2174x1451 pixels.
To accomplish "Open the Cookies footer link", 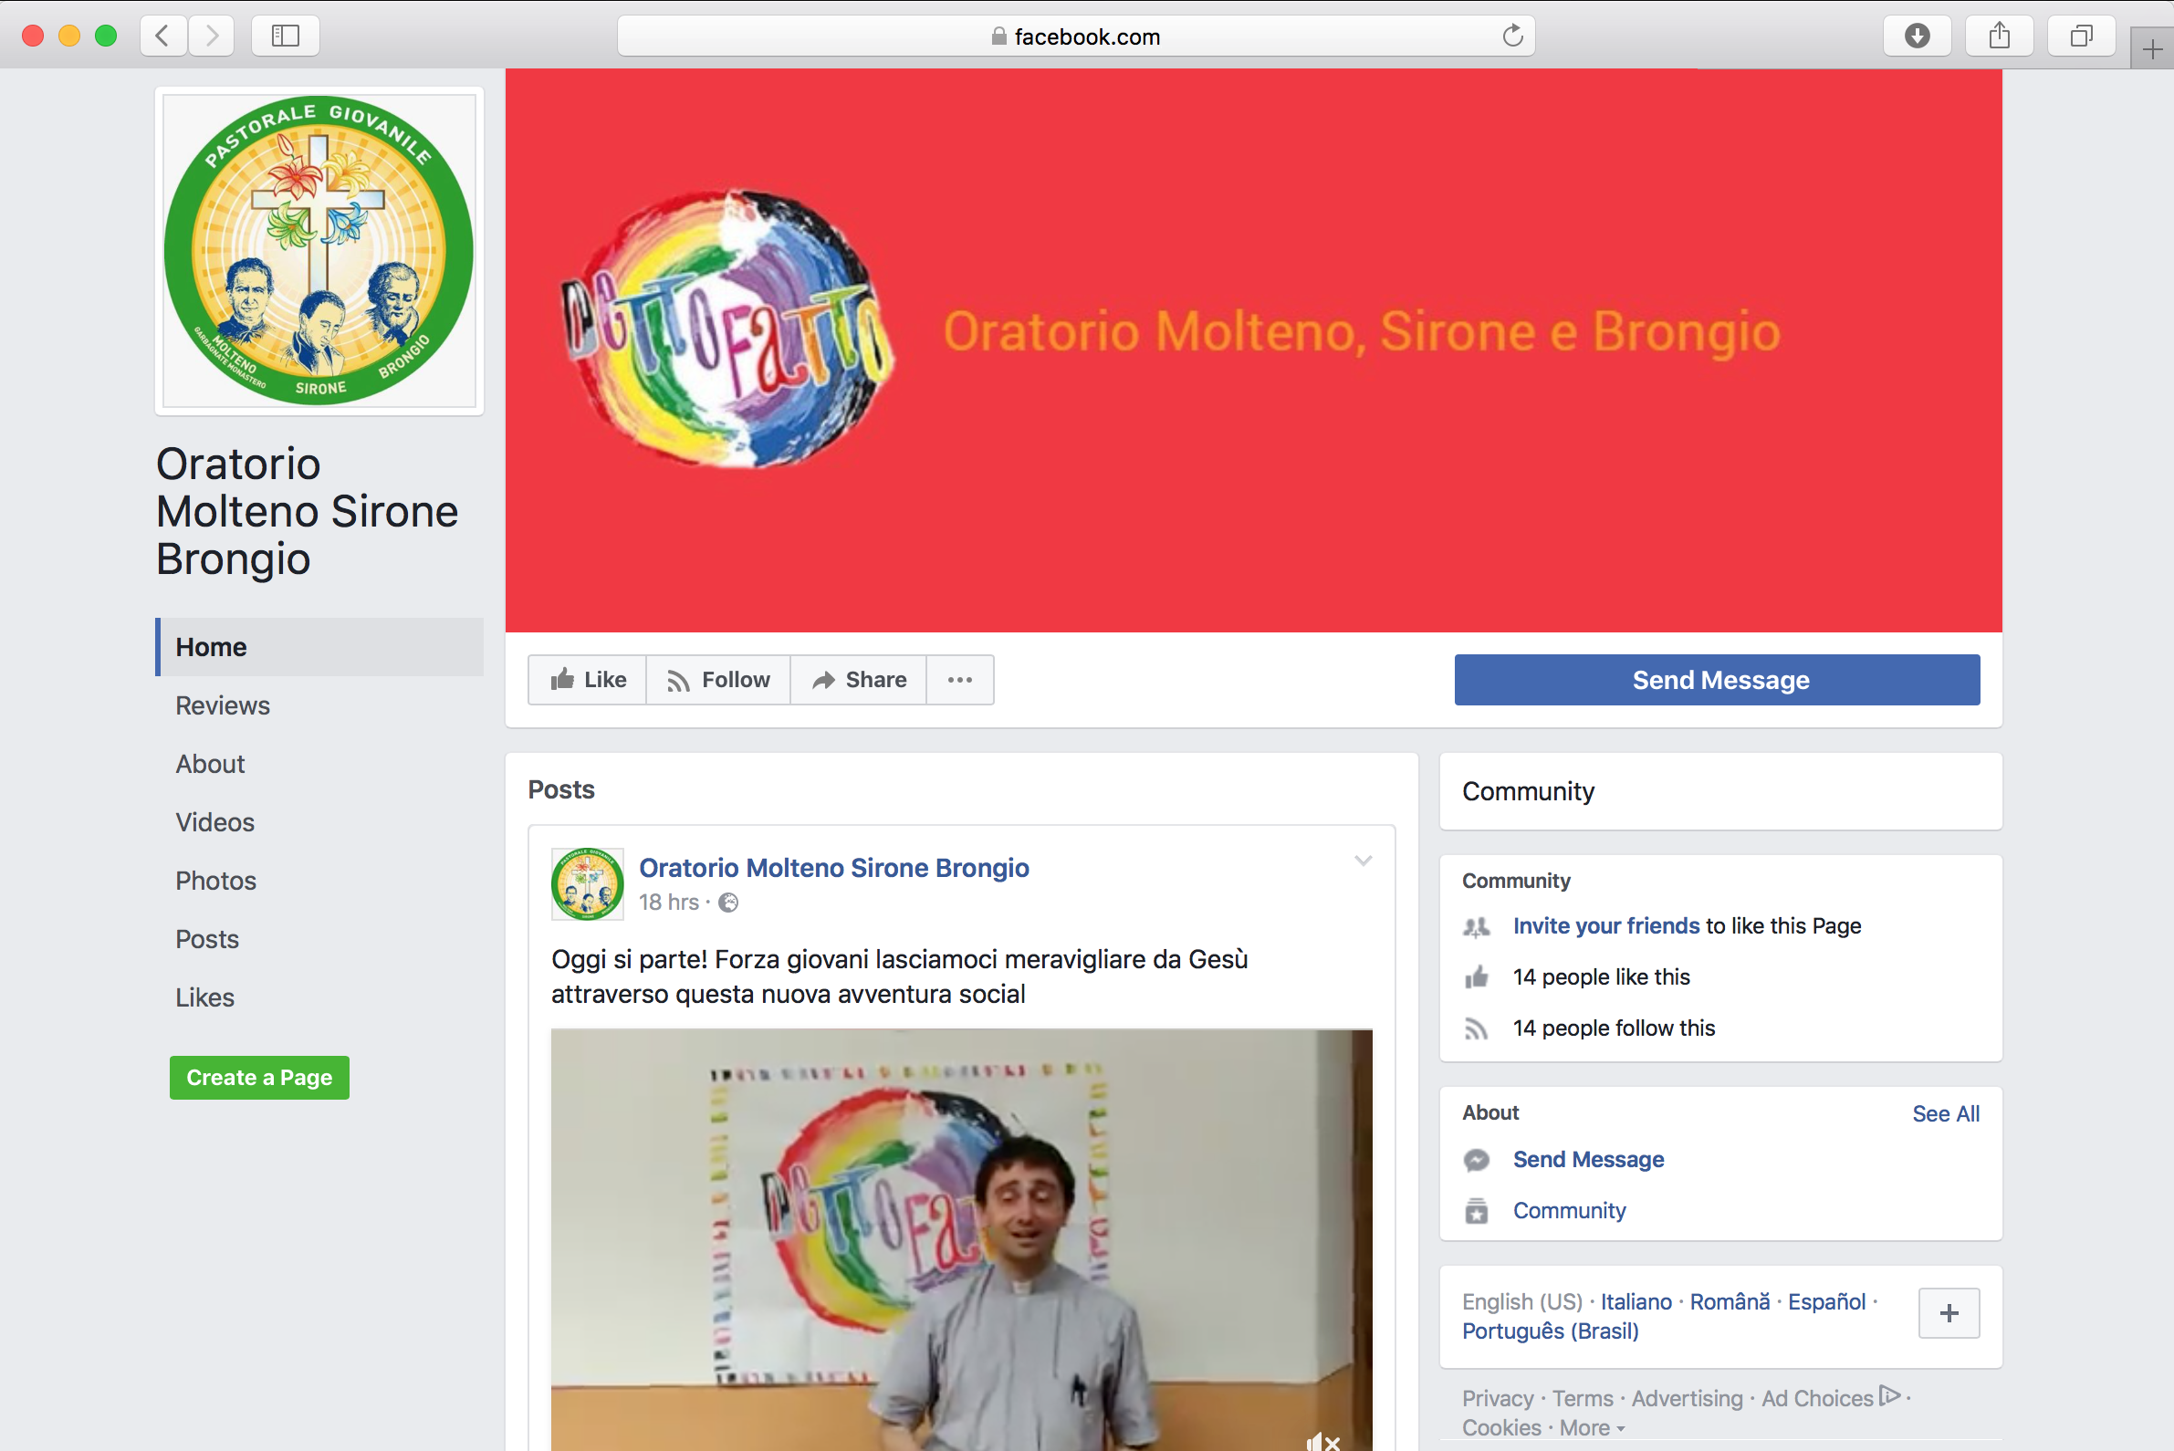I will click(x=1501, y=1428).
